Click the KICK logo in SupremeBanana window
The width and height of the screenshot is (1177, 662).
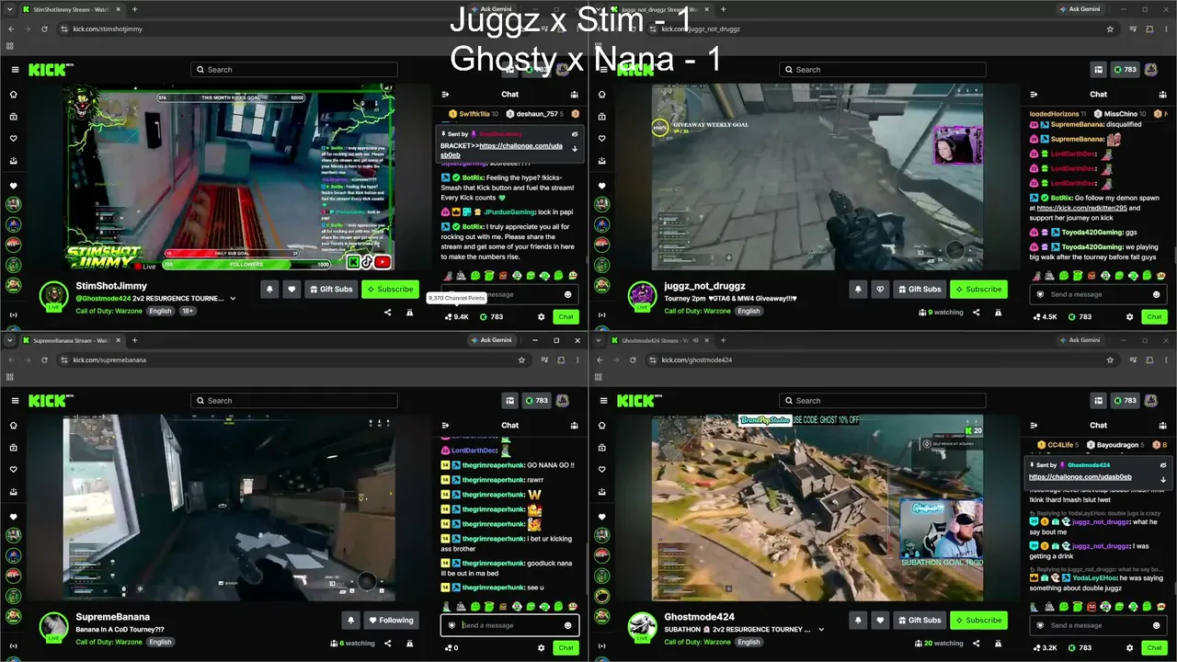(46, 401)
